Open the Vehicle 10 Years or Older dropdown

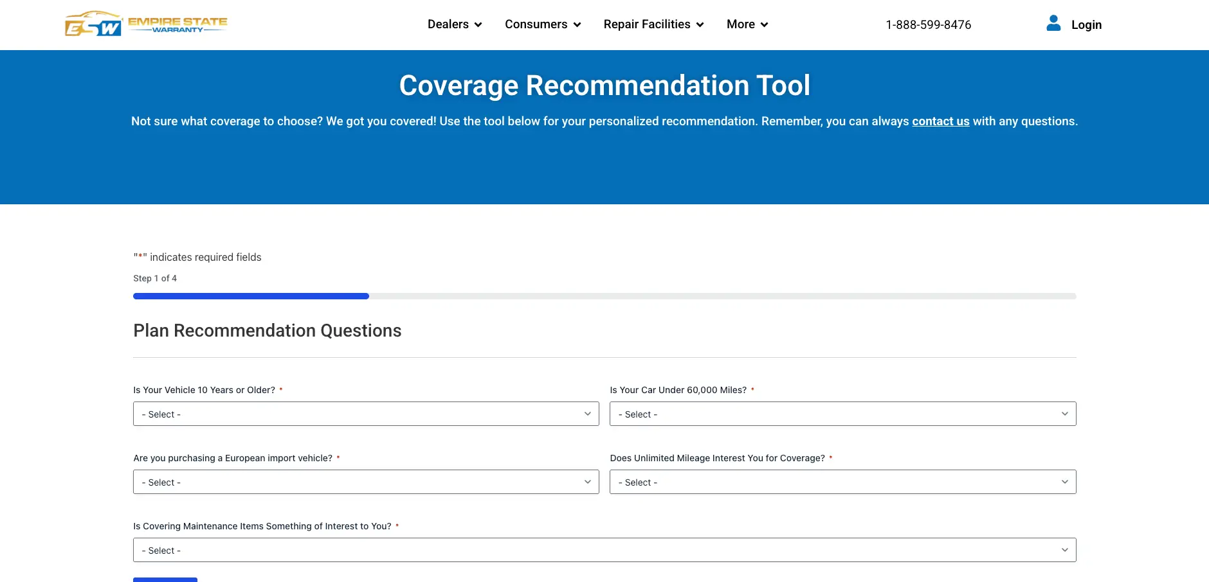366,414
